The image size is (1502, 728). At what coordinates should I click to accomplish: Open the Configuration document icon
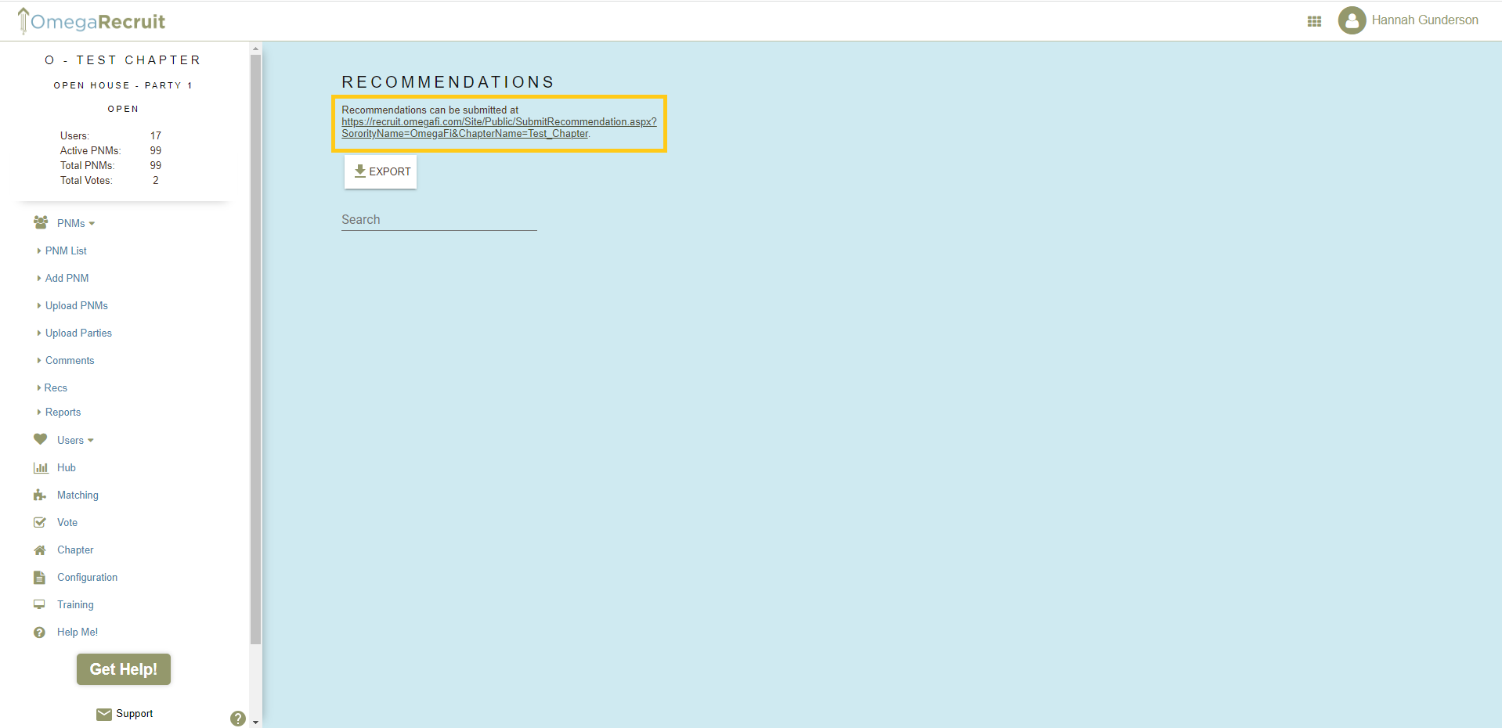pyautogui.click(x=40, y=577)
